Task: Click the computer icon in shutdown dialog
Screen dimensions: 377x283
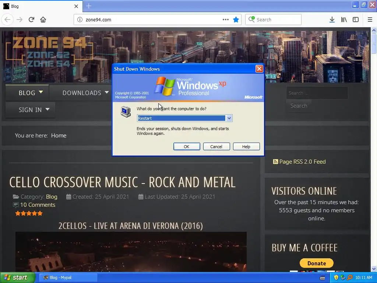Action: tap(126, 112)
